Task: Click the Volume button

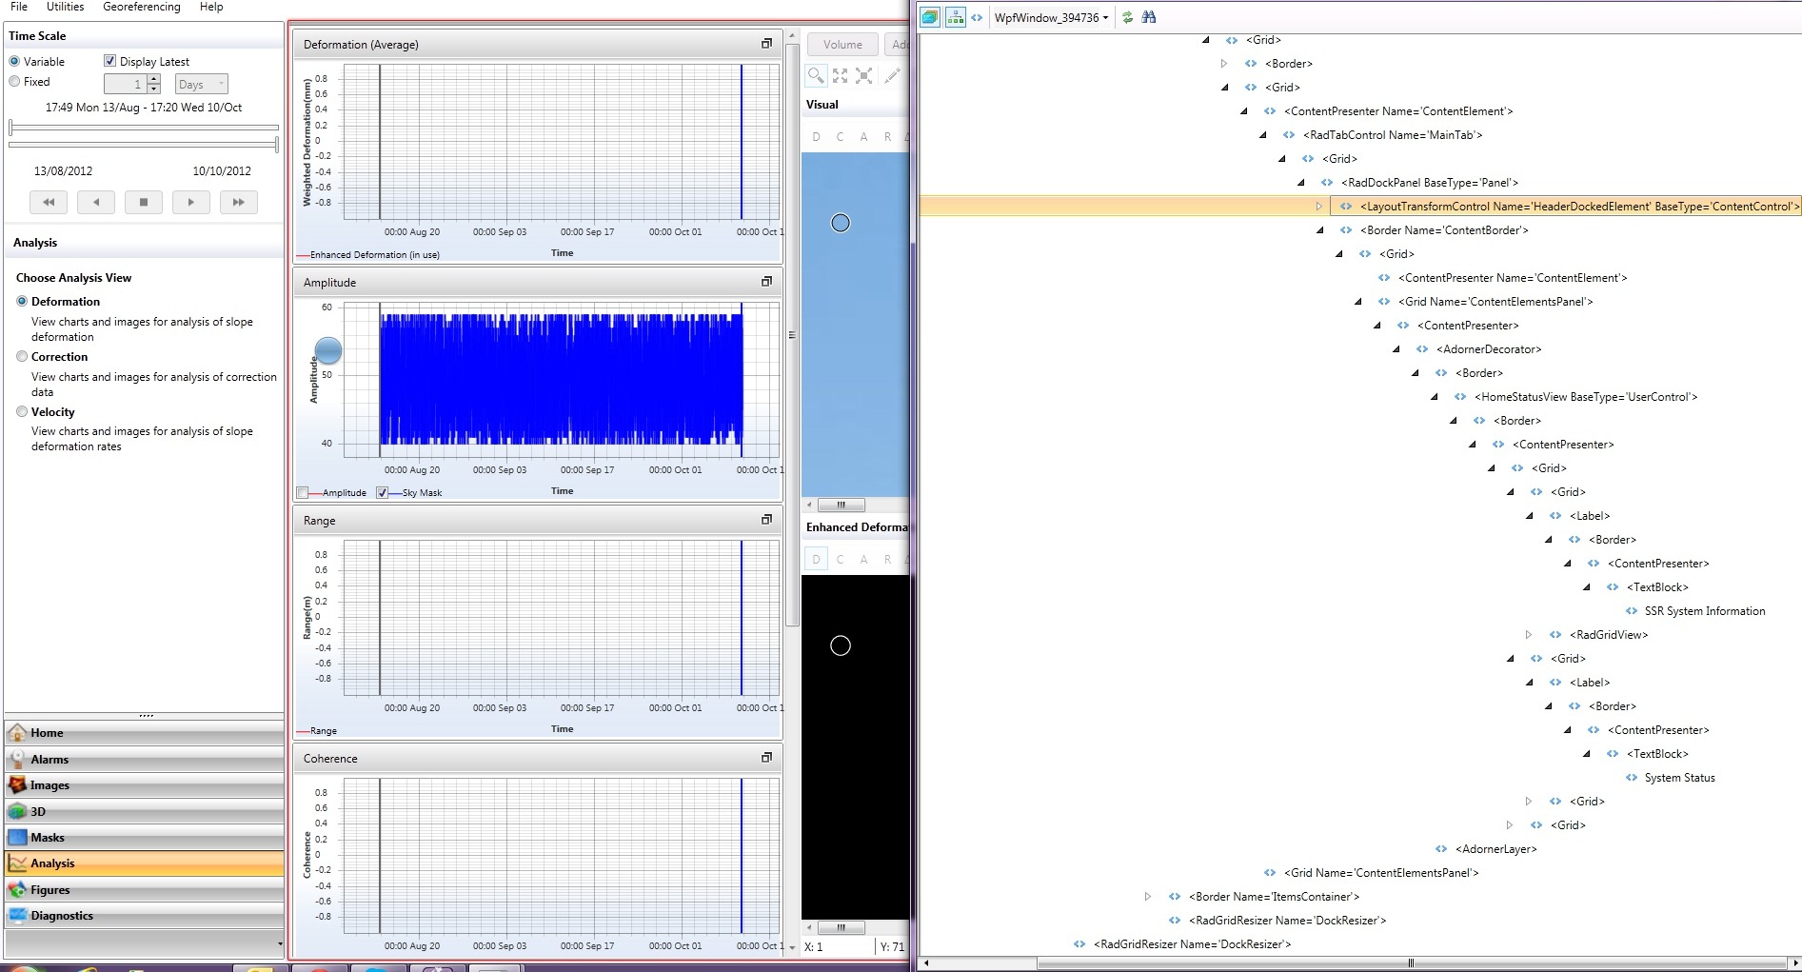Action: 842,45
